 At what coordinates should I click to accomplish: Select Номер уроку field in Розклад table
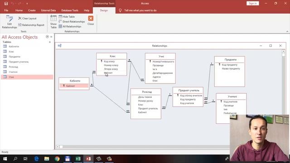coord(145,101)
